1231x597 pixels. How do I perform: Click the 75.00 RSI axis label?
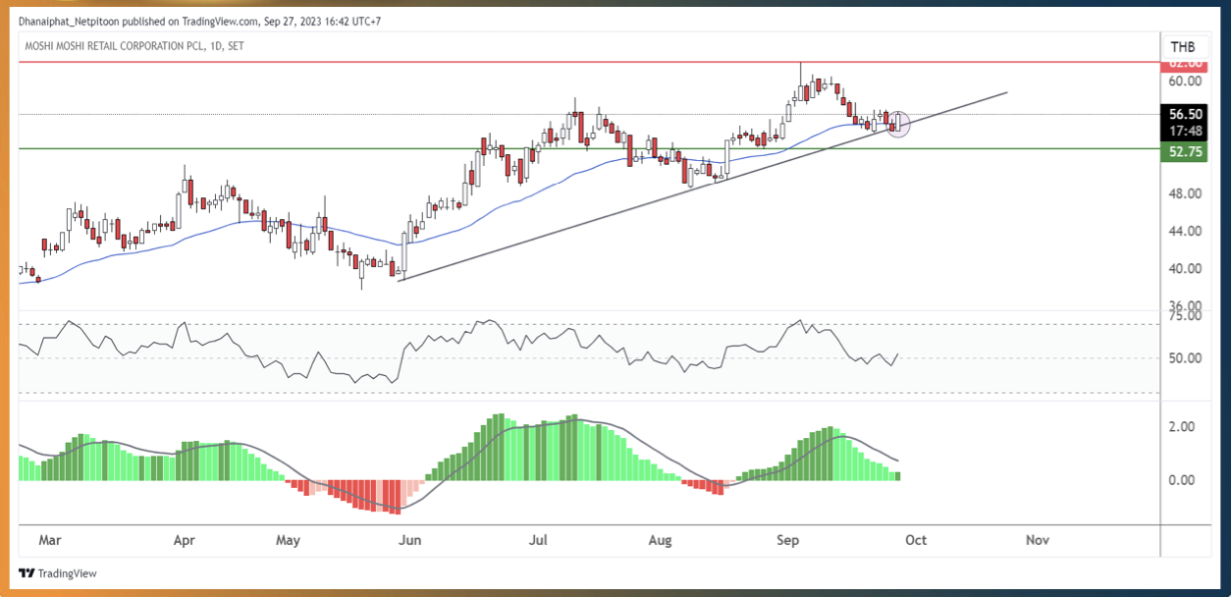tap(1186, 315)
